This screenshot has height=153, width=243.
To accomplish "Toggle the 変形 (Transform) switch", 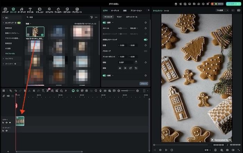I will [x=104, y=22].
